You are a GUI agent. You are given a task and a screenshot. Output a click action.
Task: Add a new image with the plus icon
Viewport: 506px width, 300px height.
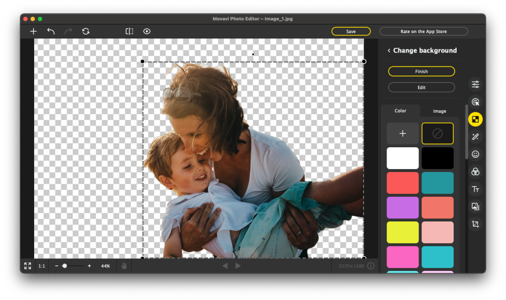(33, 31)
